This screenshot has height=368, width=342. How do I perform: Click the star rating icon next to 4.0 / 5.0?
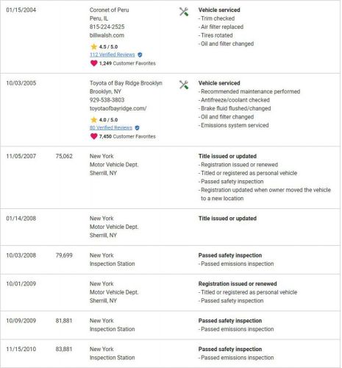[93, 120]
